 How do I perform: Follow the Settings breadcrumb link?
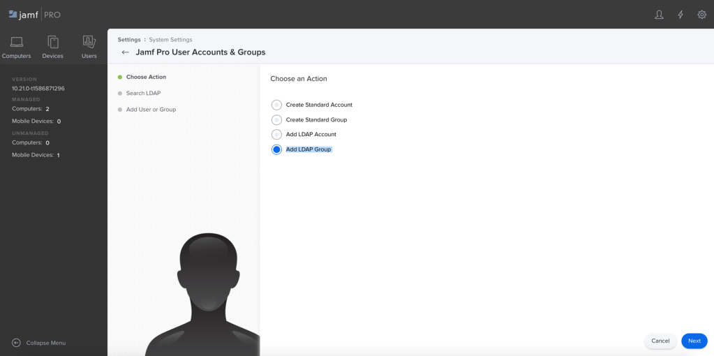129,40
